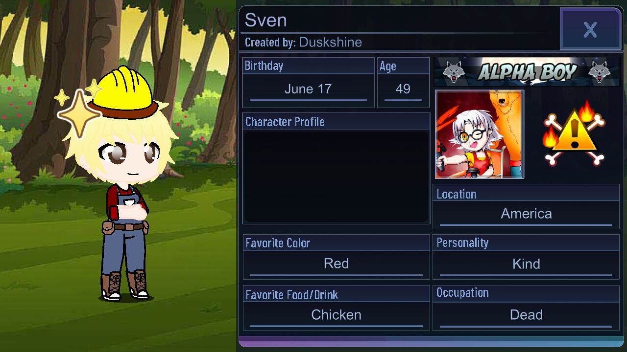Screen dimensions: 627x352
Task: Open the white-haired character portrait
Action: [480, 134]
